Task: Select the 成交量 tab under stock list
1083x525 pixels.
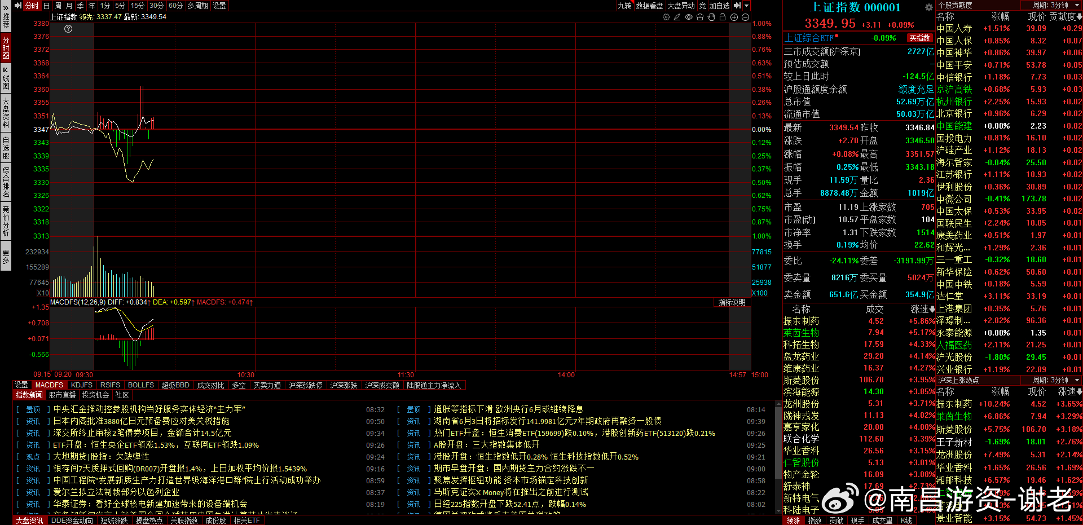Action: tap(882, 520)
